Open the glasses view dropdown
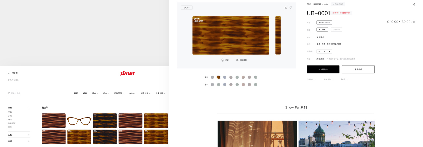The image size is (423, 147). (x=187, y=8)
